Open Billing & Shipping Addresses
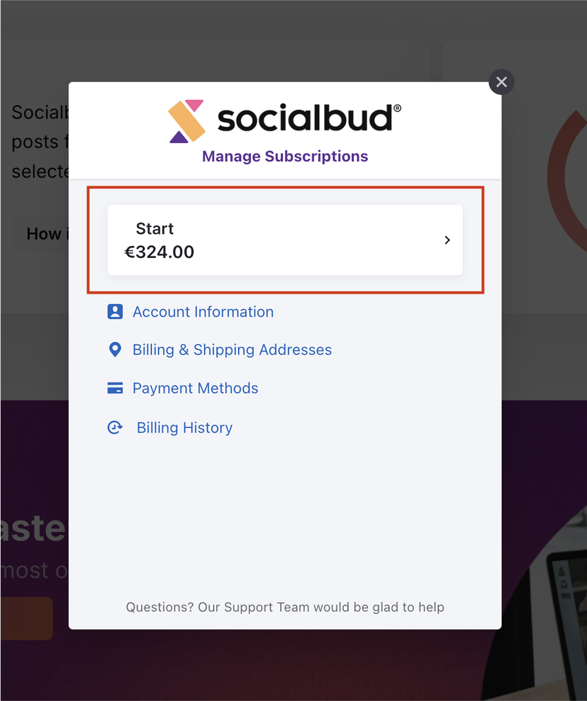The image size is (587, 701). (x=232, y=350)
